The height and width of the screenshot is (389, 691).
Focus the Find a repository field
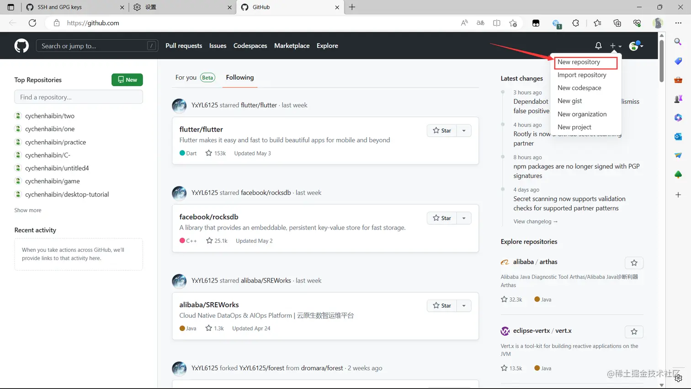[x=79, y=97]
